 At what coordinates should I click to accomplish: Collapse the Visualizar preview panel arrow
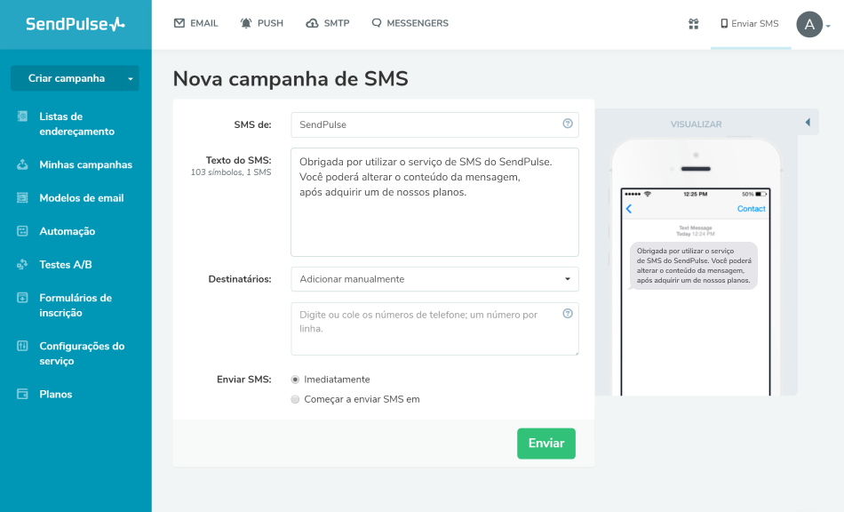(808, 123)
